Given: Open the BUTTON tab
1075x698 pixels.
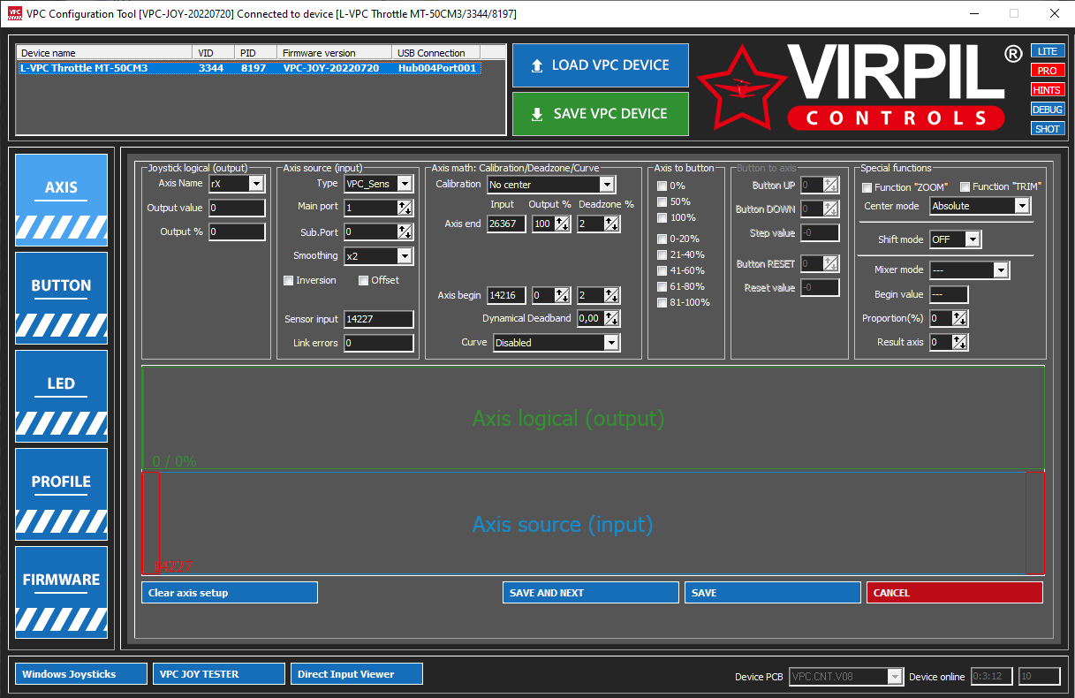Looking at the screenshot, I should pyautogui.click(x=62, y=299).
